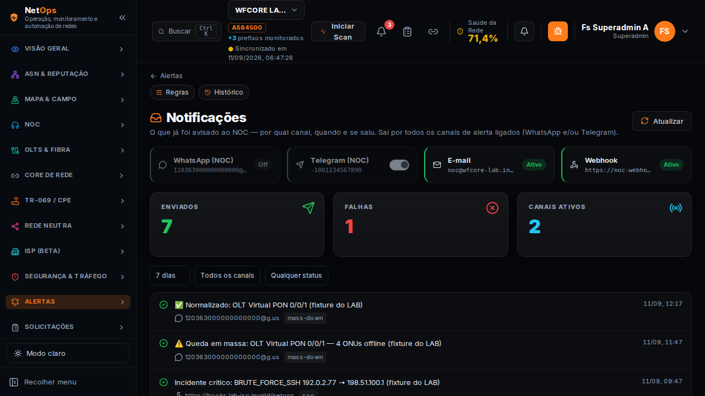Screen dimensions: 705x396
Task: Toggle the Telegram (NOC) switch
Action: pos(399,164)
